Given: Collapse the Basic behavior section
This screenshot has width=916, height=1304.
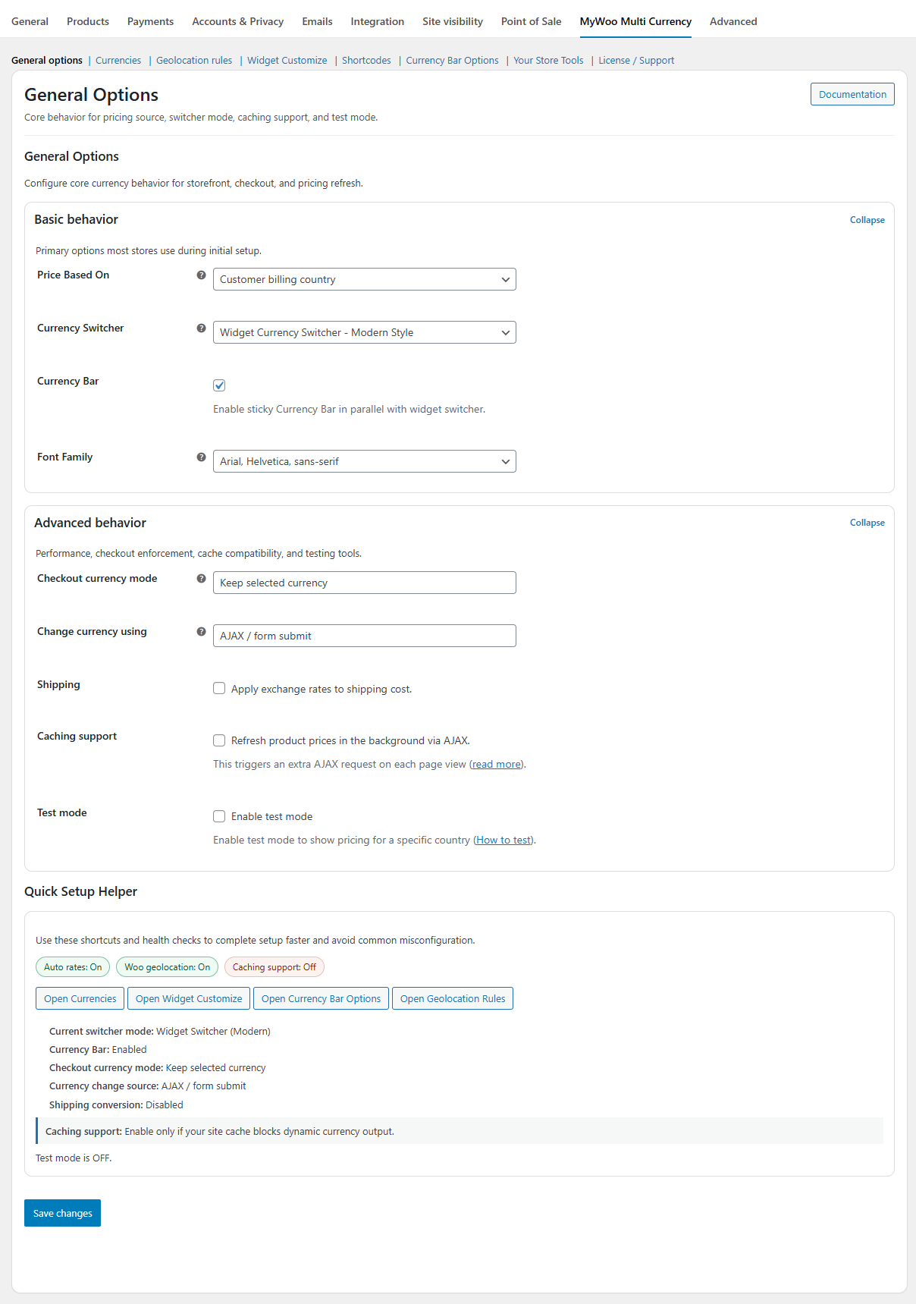Looking at the screenshot, I should click(867, 220).
